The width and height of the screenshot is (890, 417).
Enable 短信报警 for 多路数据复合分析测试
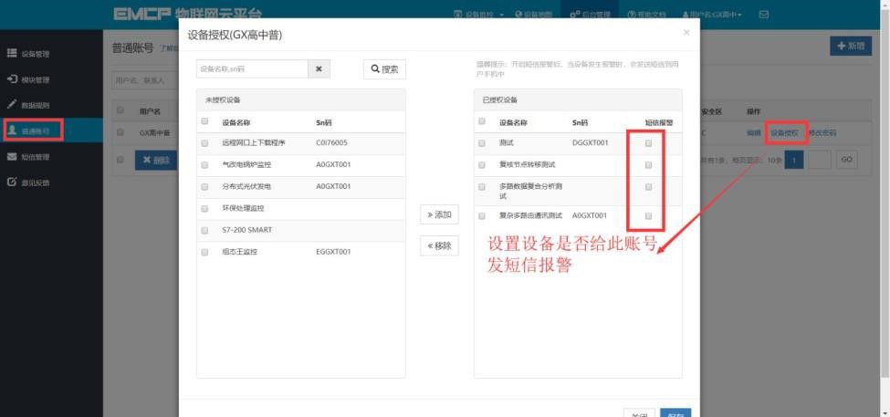click(649, 187)
